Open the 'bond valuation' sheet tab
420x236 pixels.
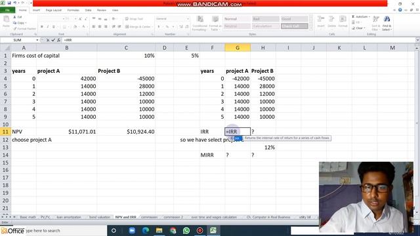point(99,217)
